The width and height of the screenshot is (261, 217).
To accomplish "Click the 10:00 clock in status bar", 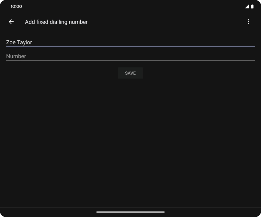I will [x=16, y=6].
